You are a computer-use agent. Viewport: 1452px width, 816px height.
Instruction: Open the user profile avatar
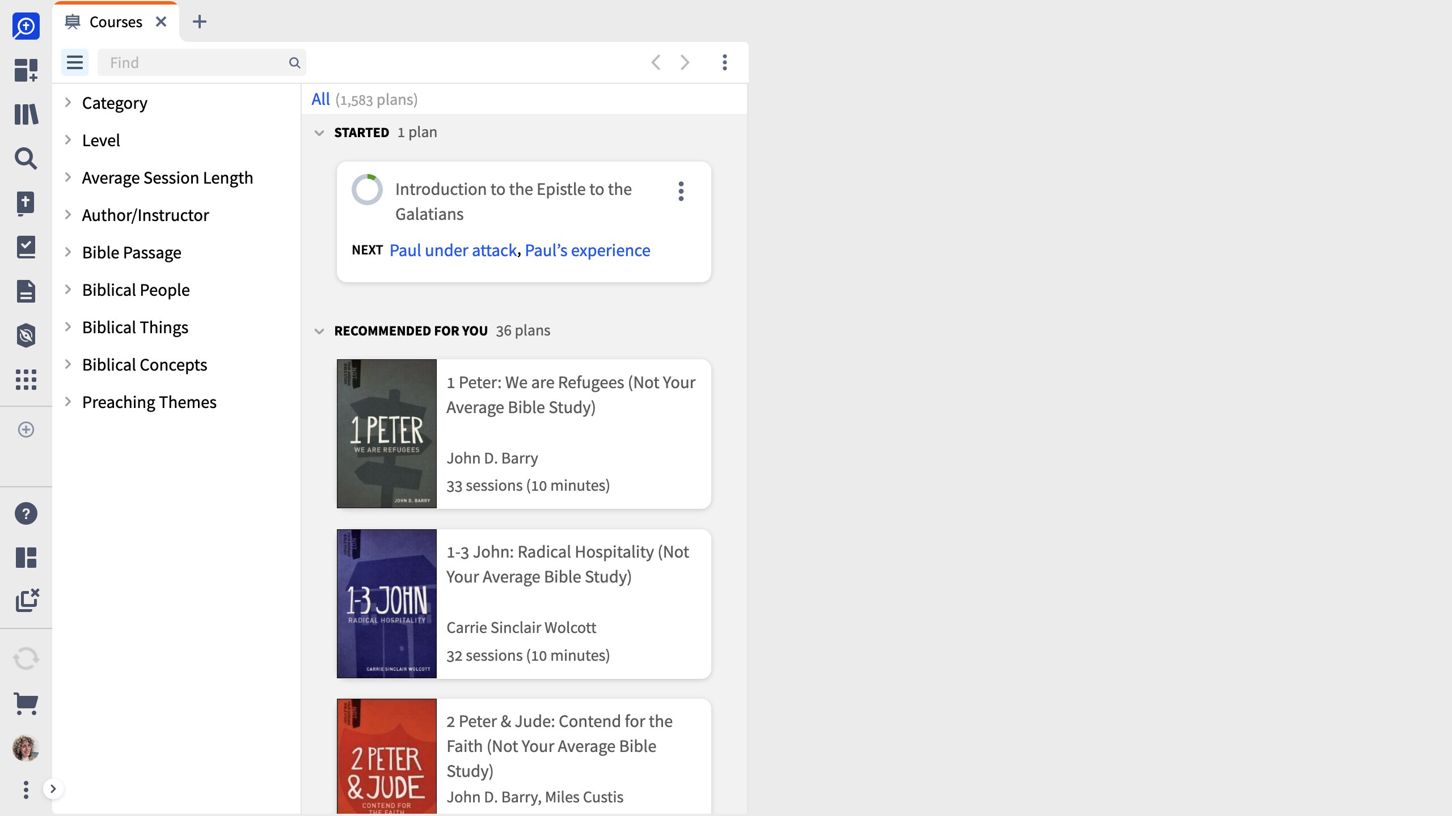tap(26, 748)
